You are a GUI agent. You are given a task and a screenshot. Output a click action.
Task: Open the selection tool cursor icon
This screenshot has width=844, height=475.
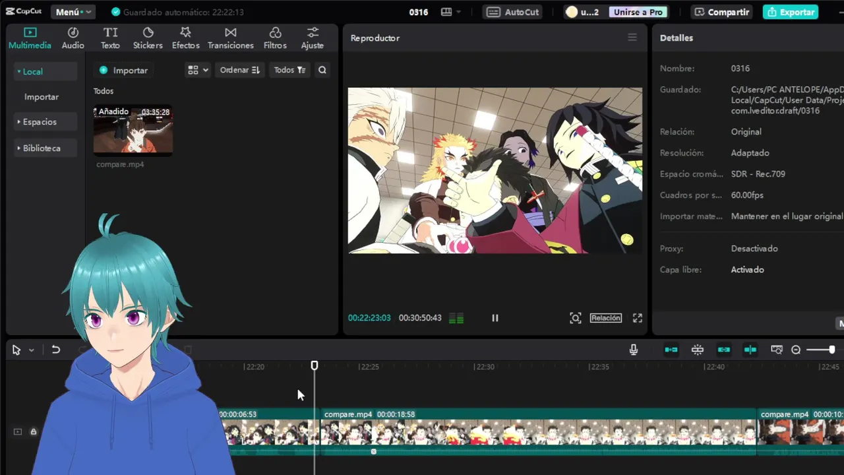click(16, 350)
